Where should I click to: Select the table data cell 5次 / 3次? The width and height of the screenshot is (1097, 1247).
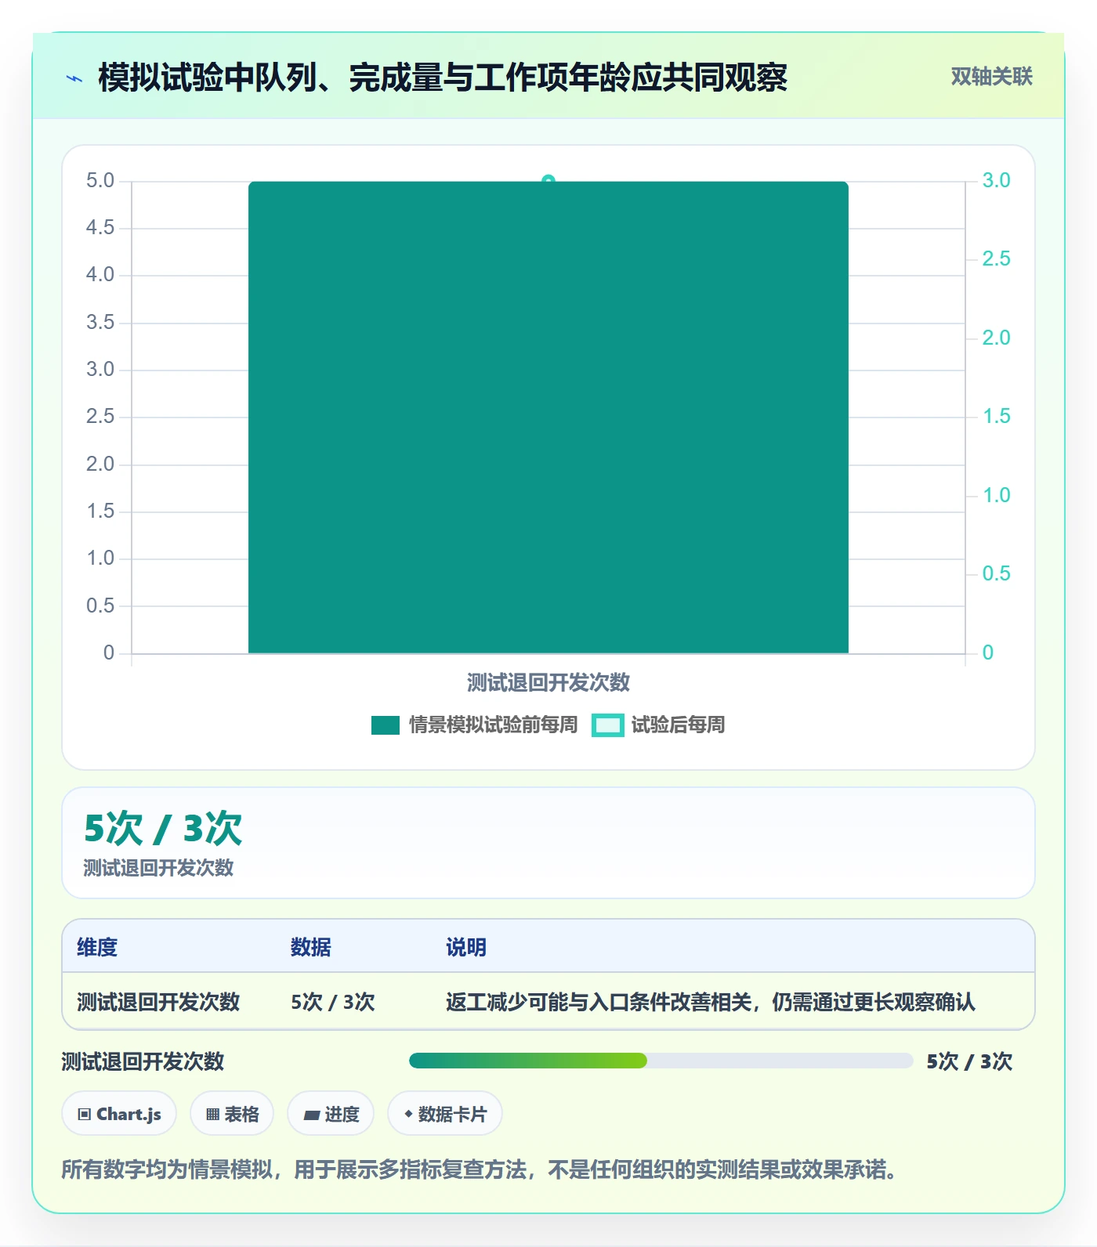pyautogui.click(x=333, y=1002)
